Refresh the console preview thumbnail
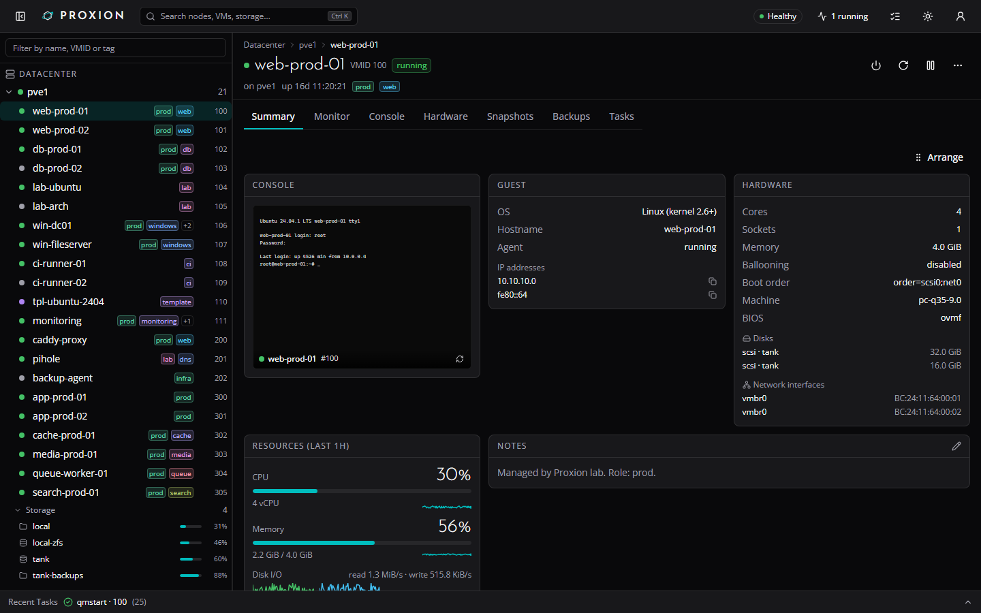The height and width of the screenshot is (613, 981). pyautogui.click(x=460, y=359)
